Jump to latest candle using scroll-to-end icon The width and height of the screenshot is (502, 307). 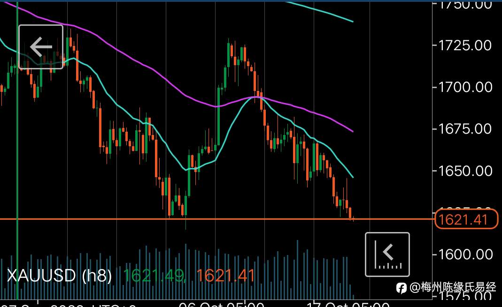point(387,255)
